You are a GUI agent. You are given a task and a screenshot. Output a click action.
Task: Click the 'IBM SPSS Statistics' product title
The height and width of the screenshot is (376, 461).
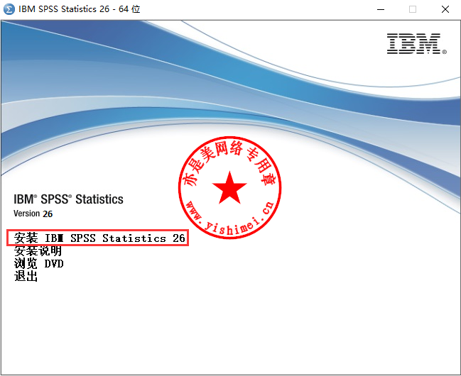click(68, 199)
